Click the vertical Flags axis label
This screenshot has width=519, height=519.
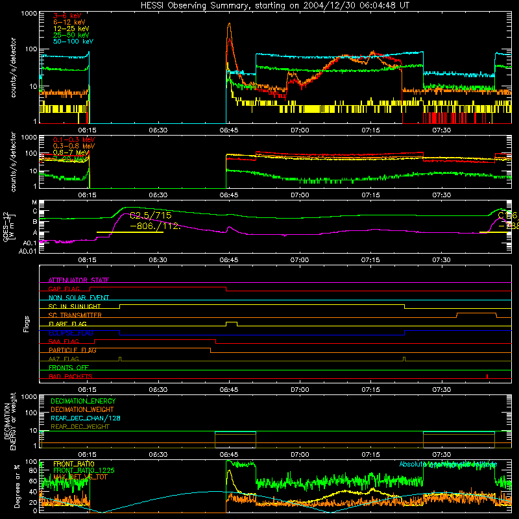(x=26, y=324)
